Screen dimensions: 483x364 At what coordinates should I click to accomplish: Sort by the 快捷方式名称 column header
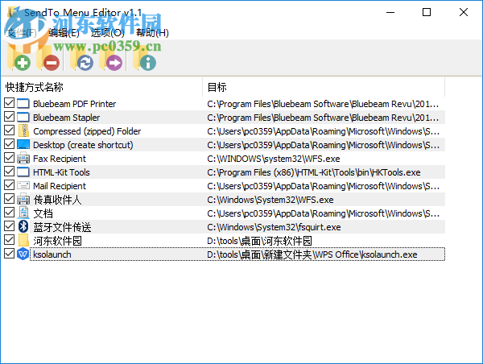(x=101, y=87)
